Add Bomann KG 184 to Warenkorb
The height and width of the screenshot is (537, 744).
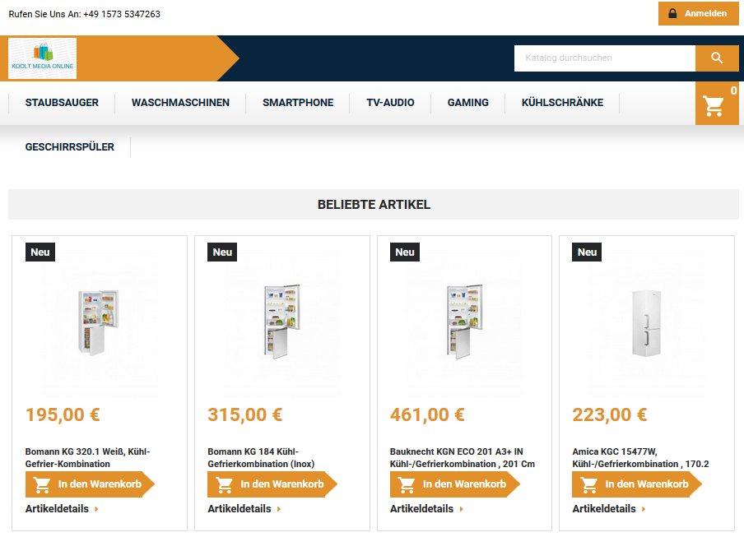(x=272, y=484)
